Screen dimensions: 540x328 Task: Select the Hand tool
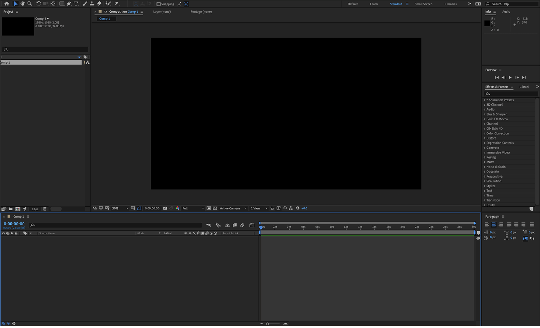coord(23,4)
